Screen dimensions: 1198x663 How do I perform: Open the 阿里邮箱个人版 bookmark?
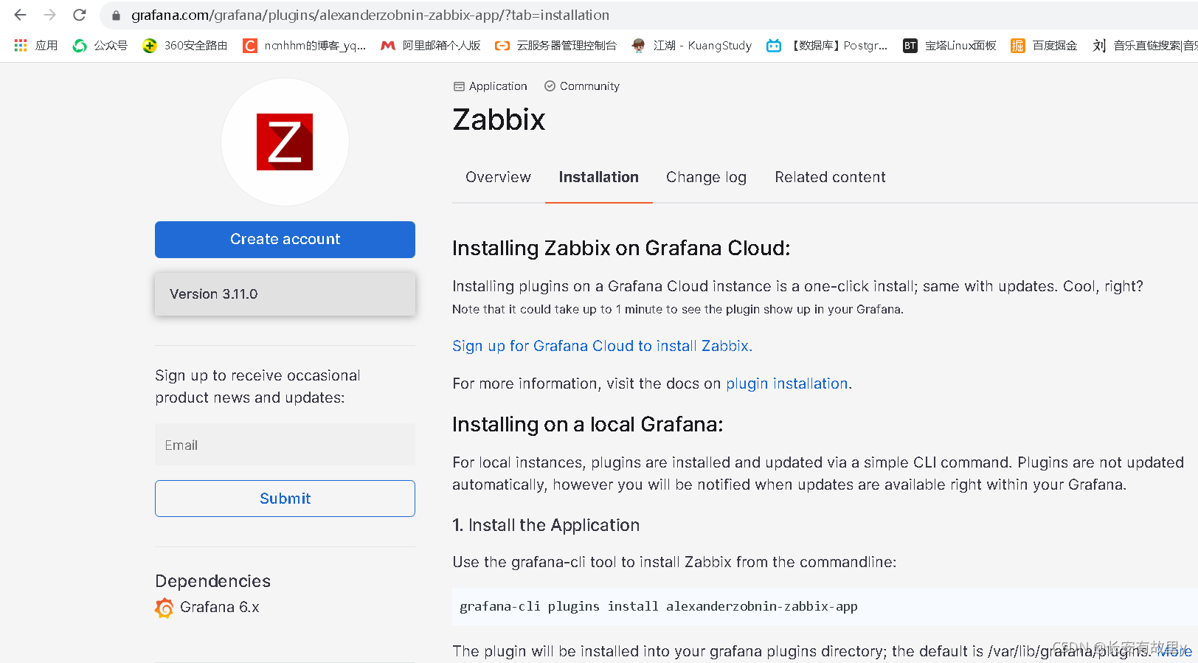pyautogui.click(x=431, y=46)
